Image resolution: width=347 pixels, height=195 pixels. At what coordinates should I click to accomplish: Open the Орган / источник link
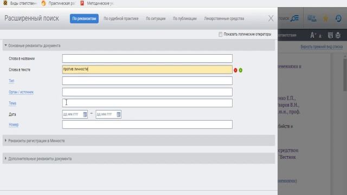[x=21, y=92]
